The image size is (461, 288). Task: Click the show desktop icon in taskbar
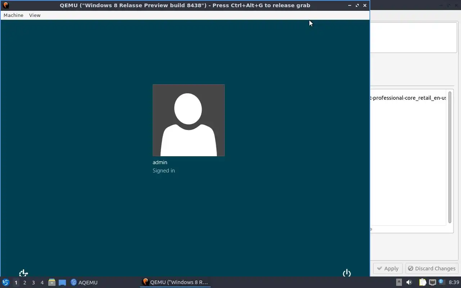click(62, 283)
